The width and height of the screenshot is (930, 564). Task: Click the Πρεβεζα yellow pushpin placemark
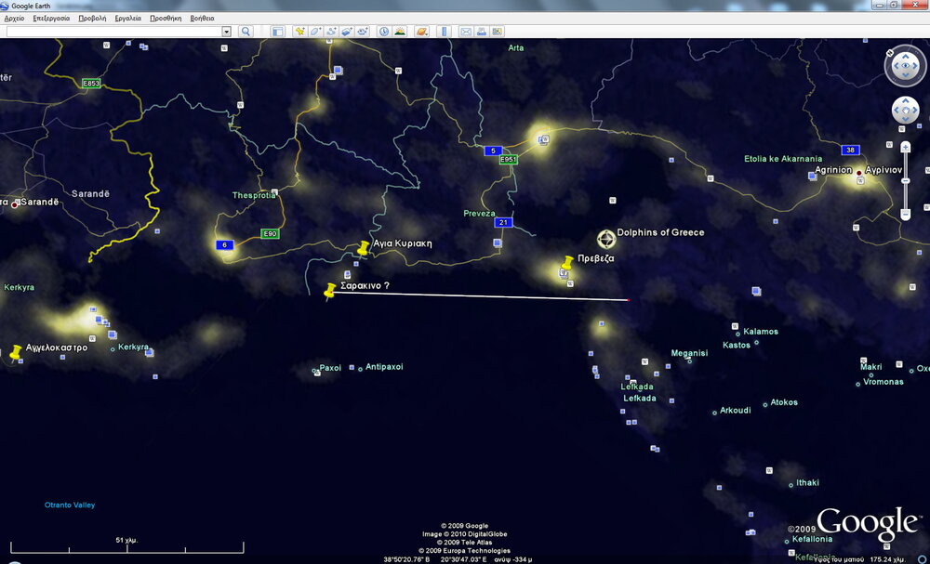point(566,264)
